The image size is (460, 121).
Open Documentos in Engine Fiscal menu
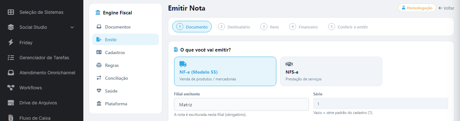point(126,27)
